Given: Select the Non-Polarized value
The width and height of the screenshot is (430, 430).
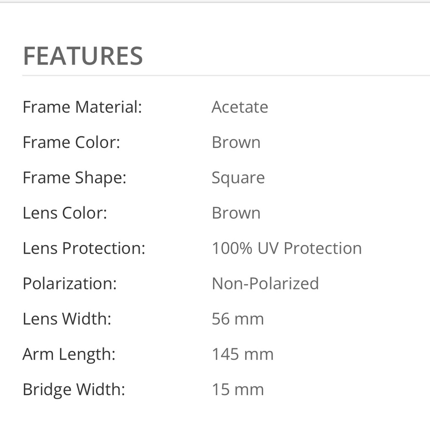Looking at the screenshot, I should (265, 283).
